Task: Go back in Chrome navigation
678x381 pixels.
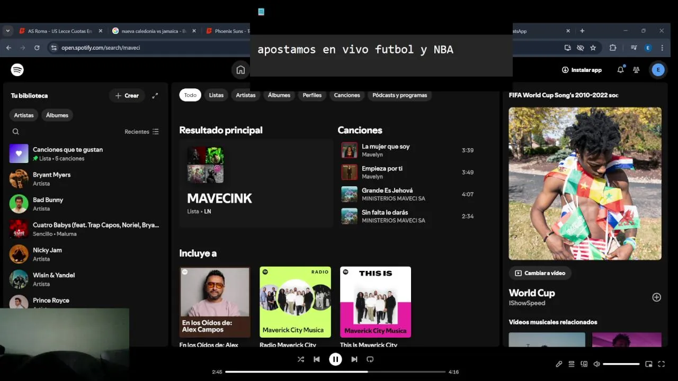Action: tap(8, 48)
